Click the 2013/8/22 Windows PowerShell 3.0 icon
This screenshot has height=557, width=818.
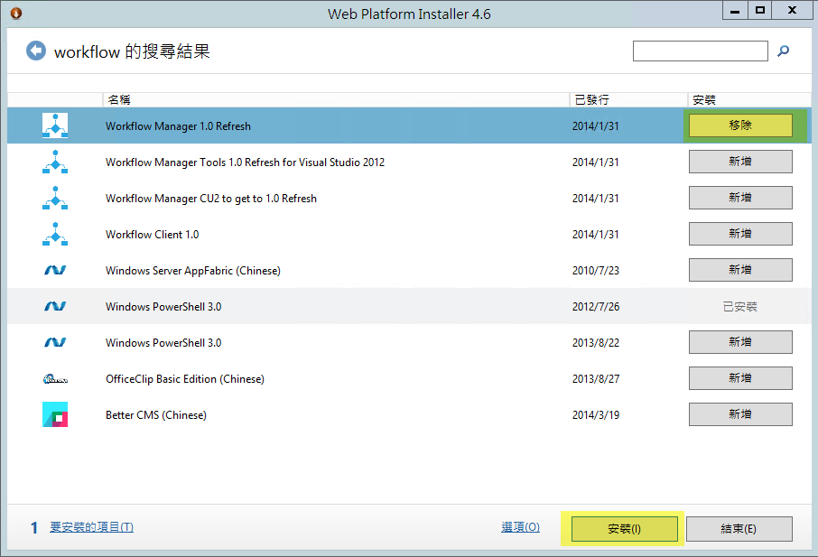(x=55, y=342)
